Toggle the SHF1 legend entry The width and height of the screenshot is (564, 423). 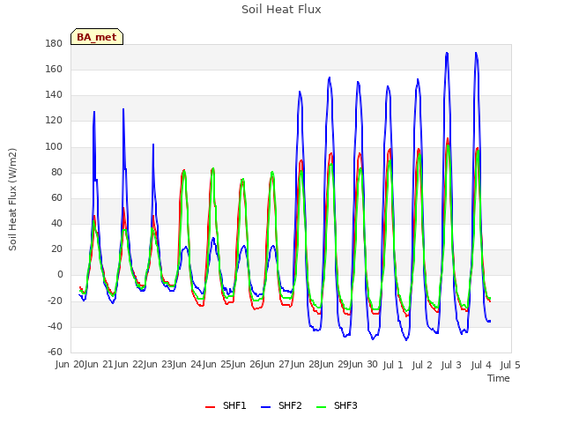(226, 405)
